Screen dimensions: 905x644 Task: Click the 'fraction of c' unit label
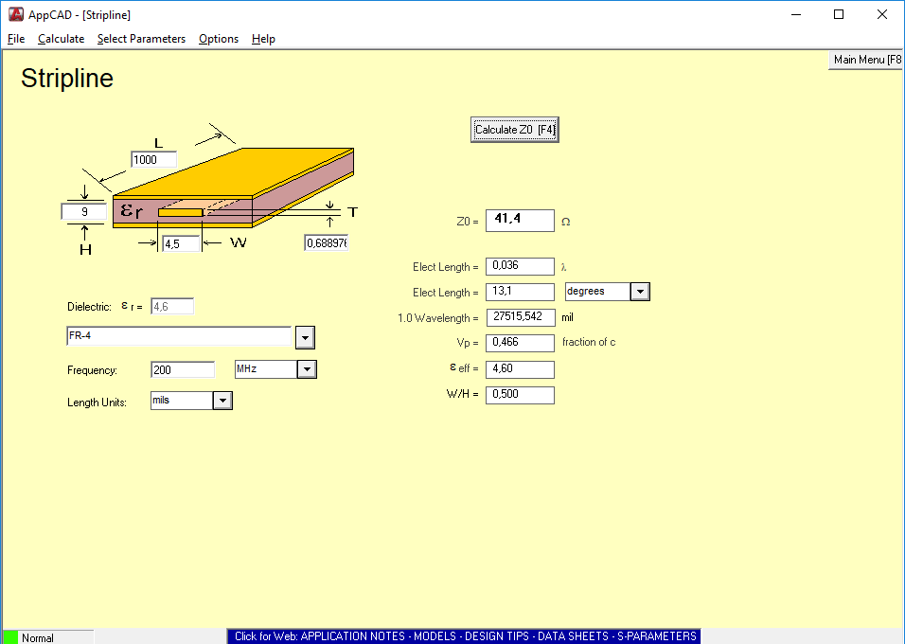(589, 342)
